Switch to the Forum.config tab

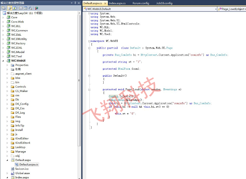click(x=141, y=3)
